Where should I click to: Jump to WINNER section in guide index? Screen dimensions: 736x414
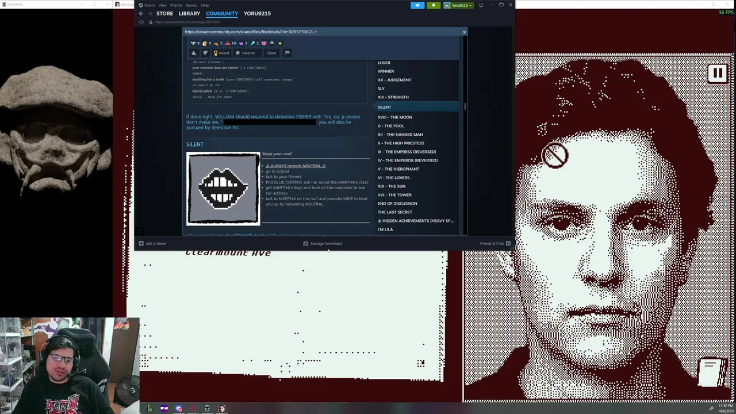click(x=386, y=71)
